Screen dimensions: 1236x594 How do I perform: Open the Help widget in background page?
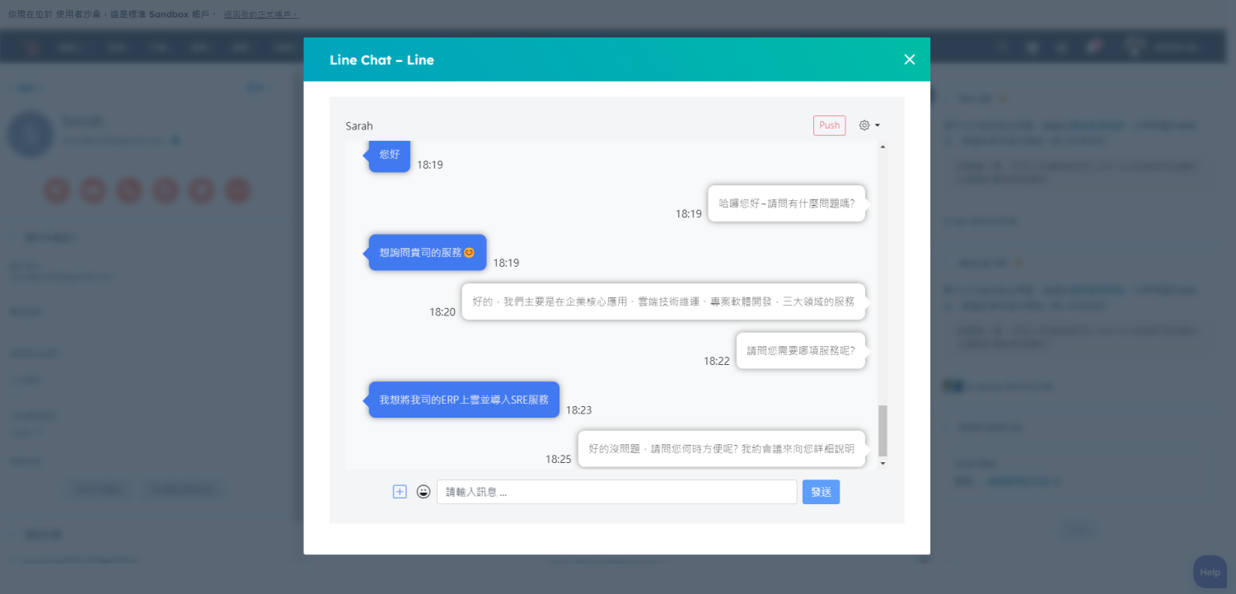(1210, 572)
